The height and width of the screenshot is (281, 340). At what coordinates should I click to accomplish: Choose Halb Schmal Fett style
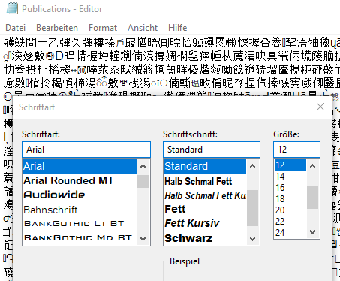(205, 181)
